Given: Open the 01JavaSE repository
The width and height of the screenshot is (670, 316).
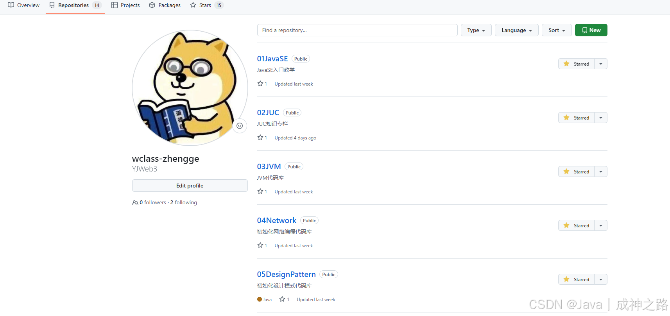Looking at the screenshot, I should (272, 59).
